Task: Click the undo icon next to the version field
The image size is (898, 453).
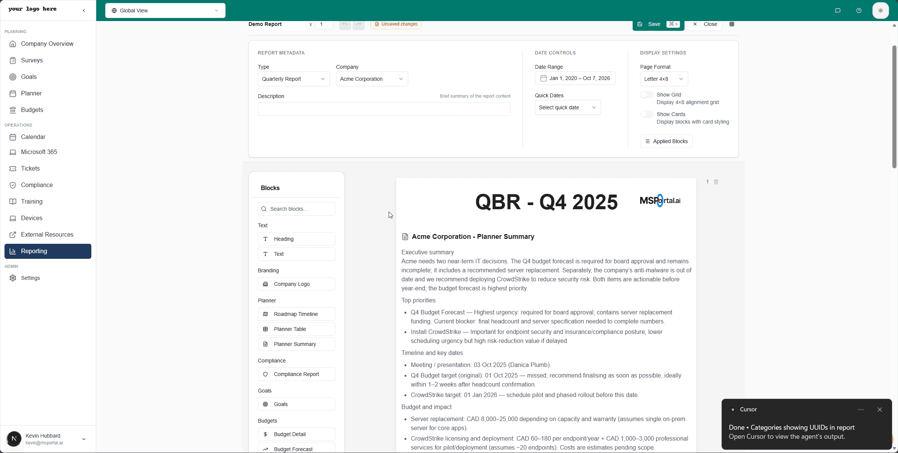Action: pos(344,25)
